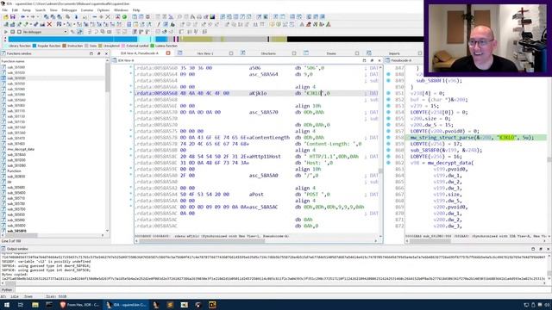Screen dimensions: 552x310
Task: Toggle breakpoint on pseudocode line 860
Action: click(x=389, y=150)
